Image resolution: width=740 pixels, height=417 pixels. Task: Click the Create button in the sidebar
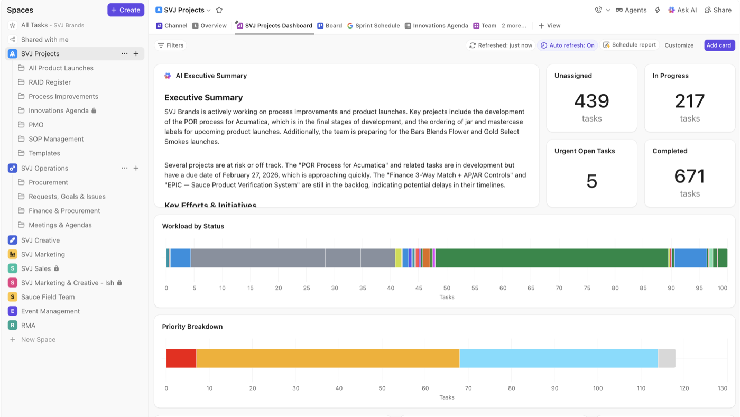(x=126, y=10)
